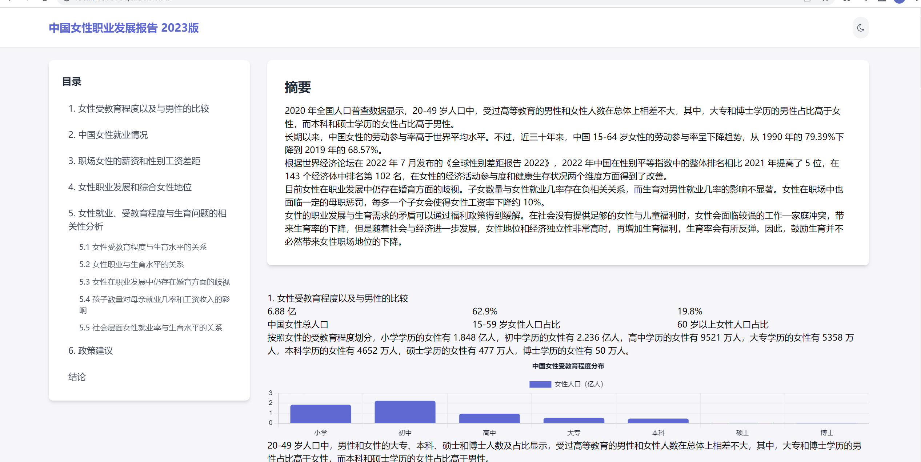This screenshot has height=462, width=921.
Task: Toggle dark mode with the moon icon
Action: click(860, 28)
